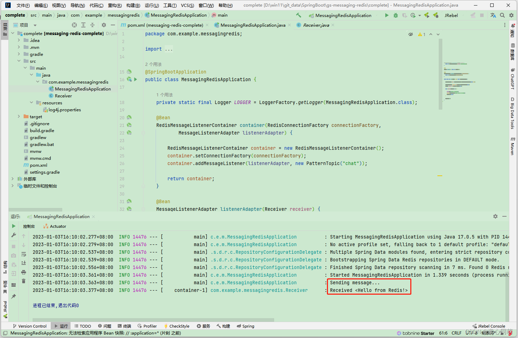Run MessagingRedisApplication with the green arrow icon
The image size is (518, 338).
387,15
